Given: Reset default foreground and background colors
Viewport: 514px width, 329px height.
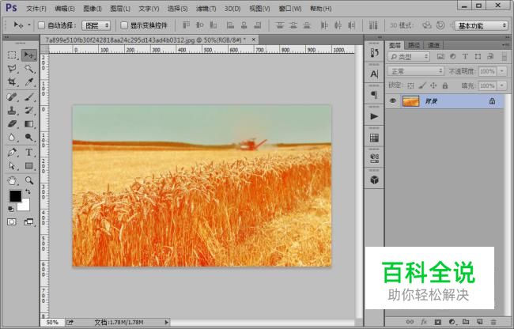Looking at the screenshot, I should point(11,209).
